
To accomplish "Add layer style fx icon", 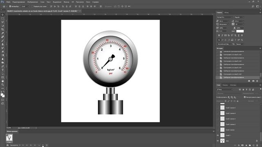I will pos(239,145).
